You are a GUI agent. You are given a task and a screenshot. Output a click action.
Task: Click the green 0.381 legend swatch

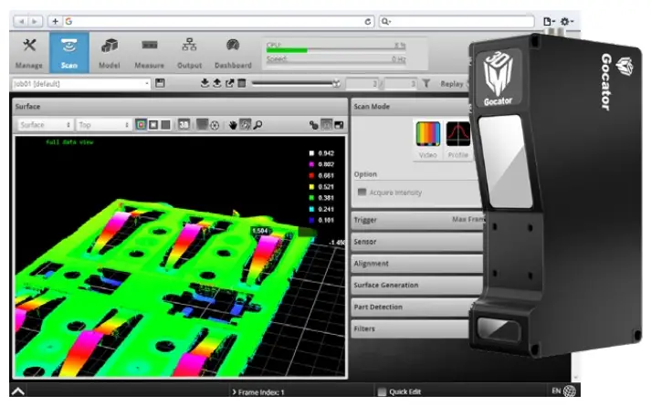coord(311,198)
